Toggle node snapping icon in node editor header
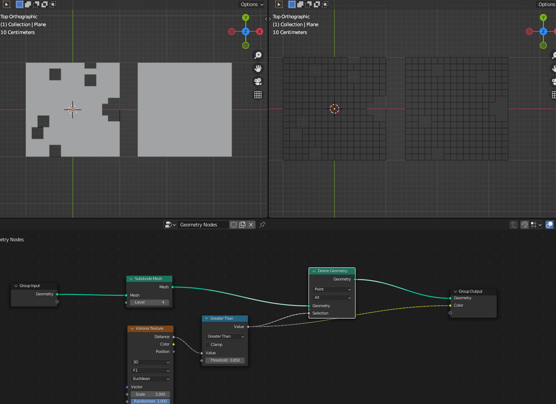Image resolution: width=556 pixels, height=404 pixels. pyautogui.click(x=525, y=225)
